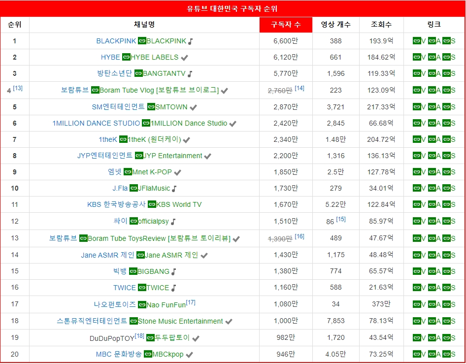Open the Mnet K-POP channel link
The width and height of the screenshot is (466, 364).
152,172
